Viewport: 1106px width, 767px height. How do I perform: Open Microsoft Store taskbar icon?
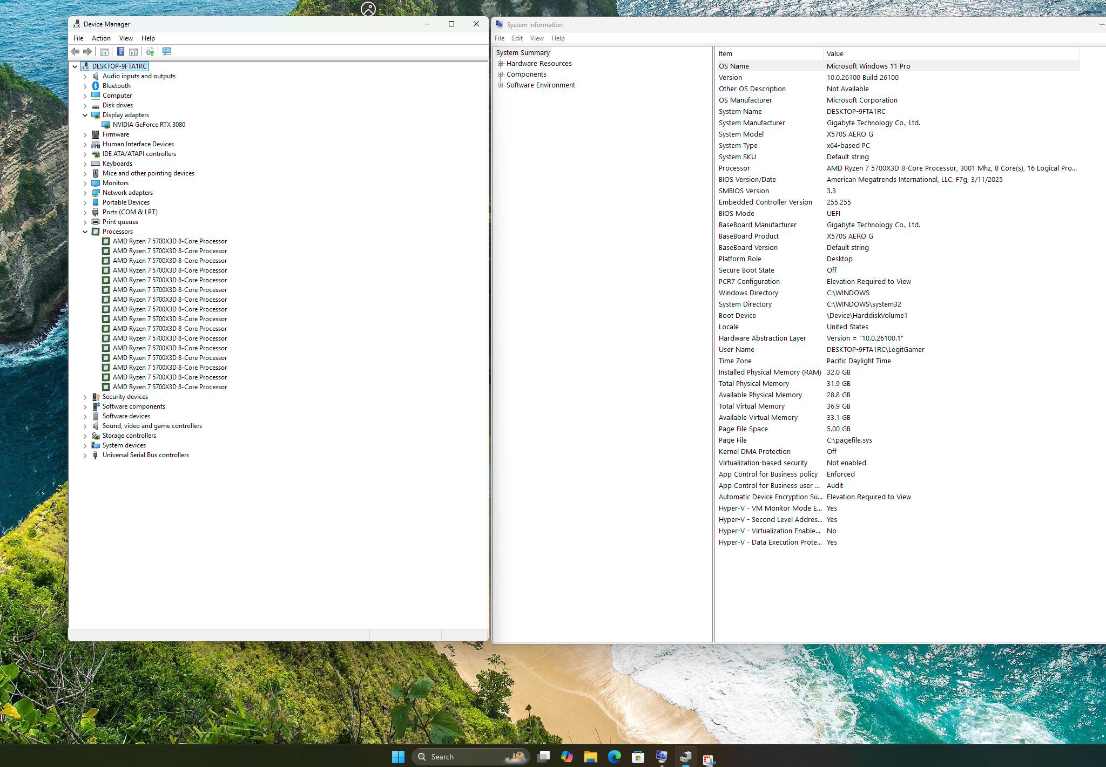tap(638, 757)
